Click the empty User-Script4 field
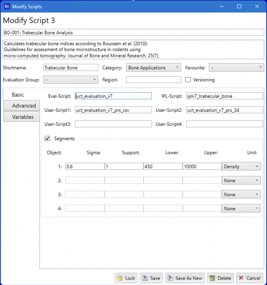Screen dimensions: 267x285 pyautogui.click(x=225, y=124)
